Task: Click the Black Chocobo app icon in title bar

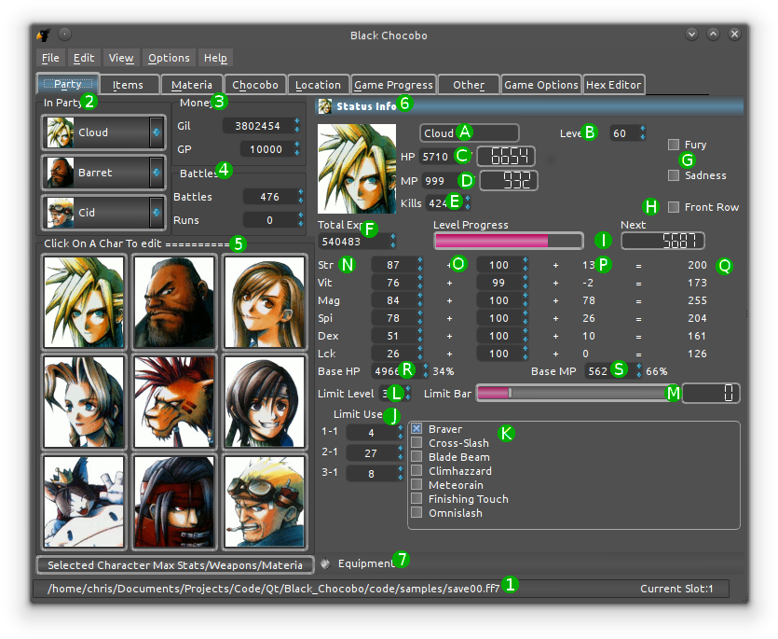Action: (44, 35)
